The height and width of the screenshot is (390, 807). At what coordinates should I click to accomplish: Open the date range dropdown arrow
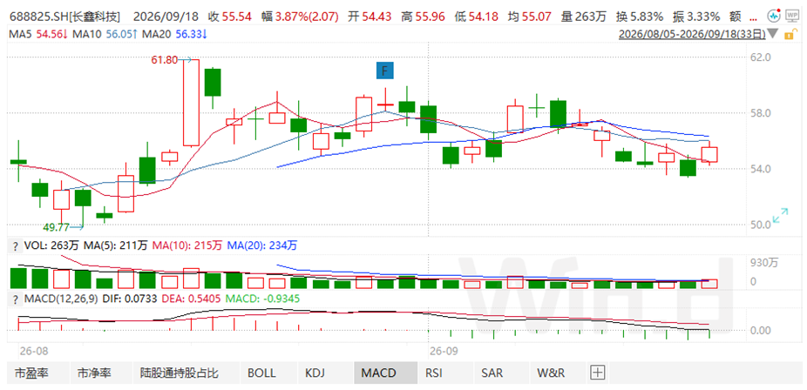point(772,35)
